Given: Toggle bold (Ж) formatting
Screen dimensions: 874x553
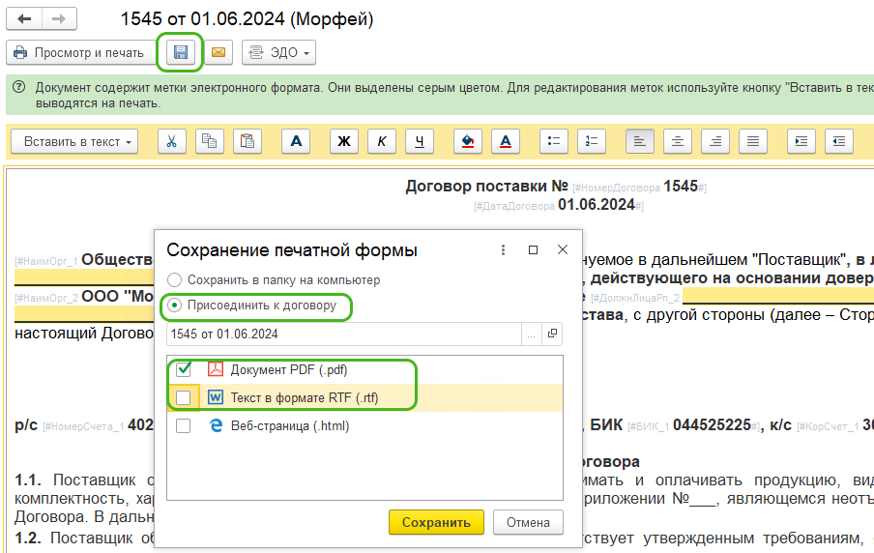Looking at the screenshot, I should coord(342,141).
